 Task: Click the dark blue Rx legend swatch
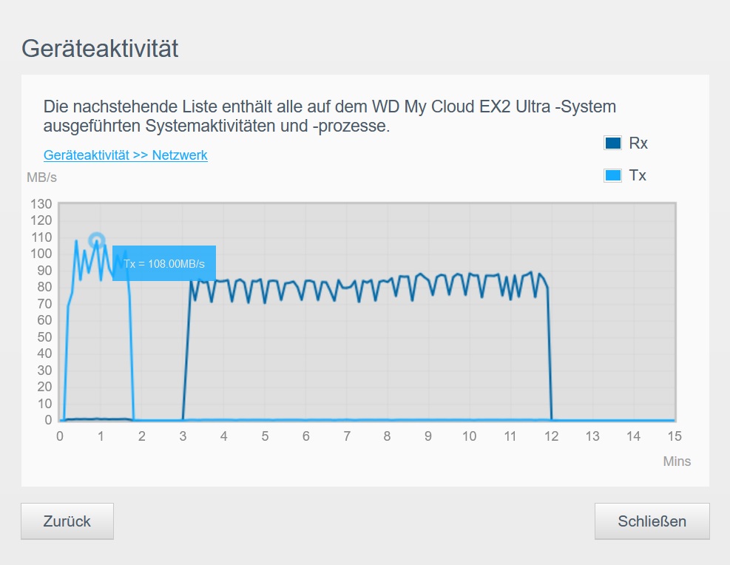coord(612,143)
